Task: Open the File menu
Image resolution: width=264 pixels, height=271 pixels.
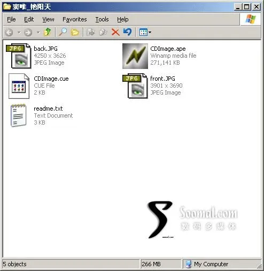Action: [11, 19]
